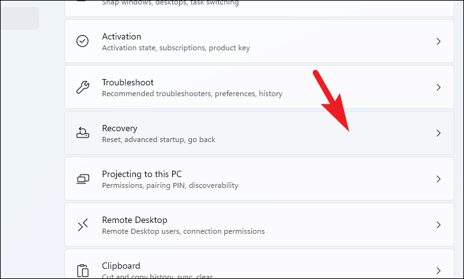Screen dimensions: 464x279
Task: Click the Clipboard title text
Action: (x=121, y=266)
